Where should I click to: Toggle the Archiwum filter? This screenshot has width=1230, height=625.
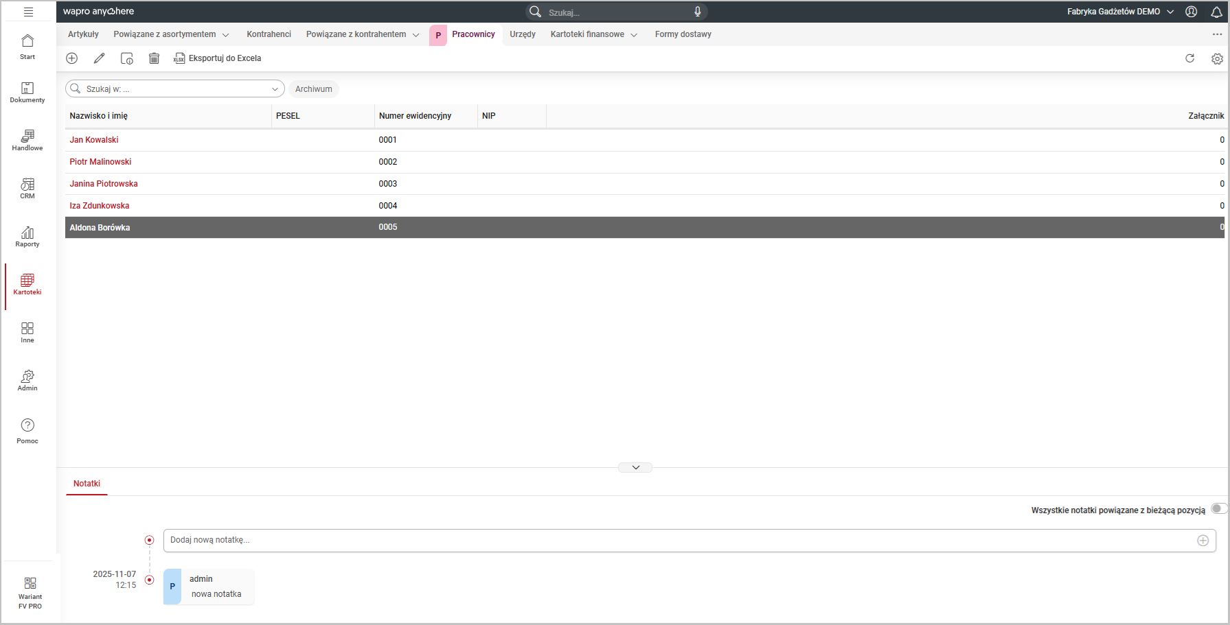(313, 89)
